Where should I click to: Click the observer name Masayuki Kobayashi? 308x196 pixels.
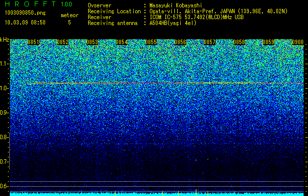pos(176,5)
